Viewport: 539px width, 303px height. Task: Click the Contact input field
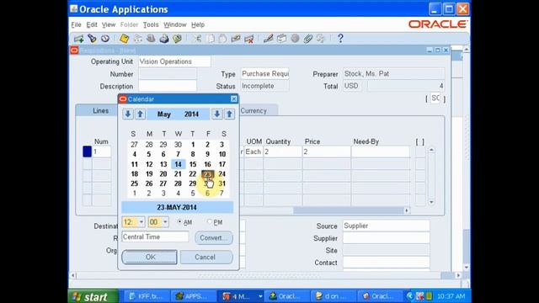pos(386,263)
